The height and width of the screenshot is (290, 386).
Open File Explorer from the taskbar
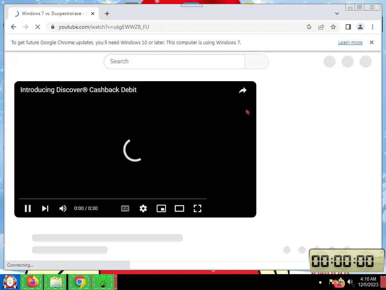click(x=56, y=282)
